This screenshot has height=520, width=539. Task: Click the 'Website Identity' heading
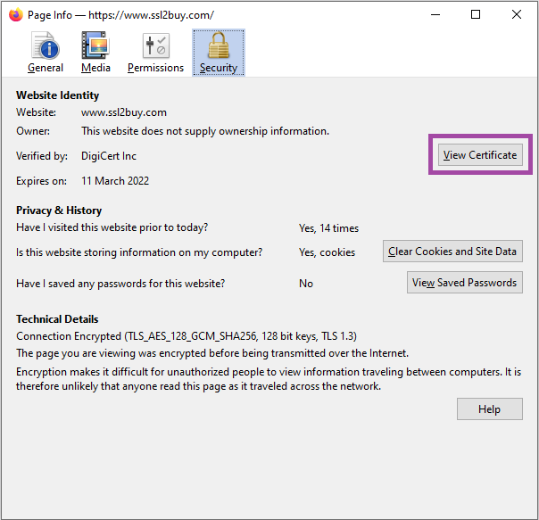[x=57, y=95]
